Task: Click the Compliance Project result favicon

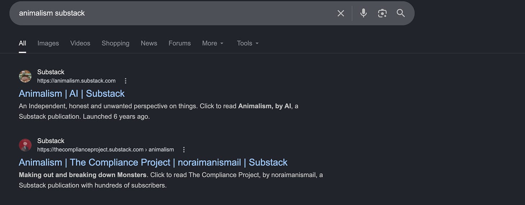Action: pyautogui.click(x=25, y=145)
